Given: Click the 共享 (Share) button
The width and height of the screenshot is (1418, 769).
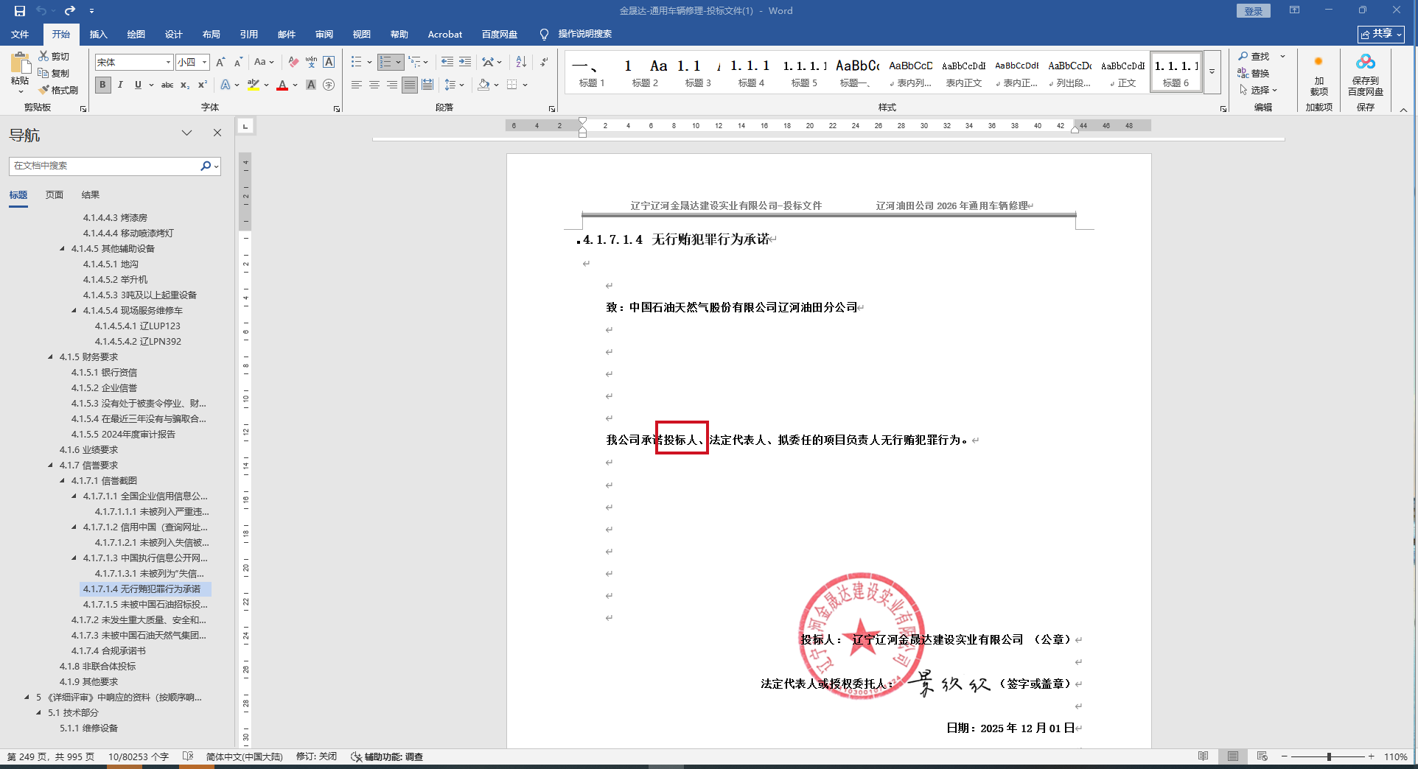Looking at the screenshot, I should pyautogui.click(x=1381, y=34).
